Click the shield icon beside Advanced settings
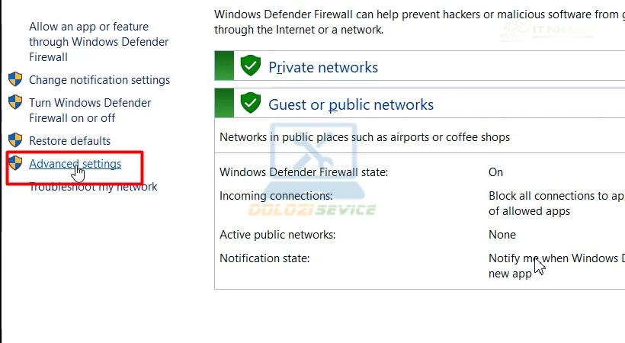 (x=15, y=163)
